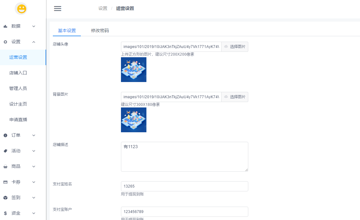Click the 设置 breadcrumb link
360x220 pixels.
pos(103,9)
